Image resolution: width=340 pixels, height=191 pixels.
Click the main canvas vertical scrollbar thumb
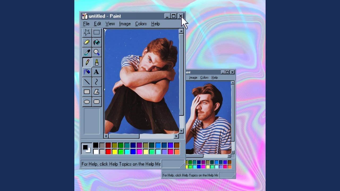181,75
